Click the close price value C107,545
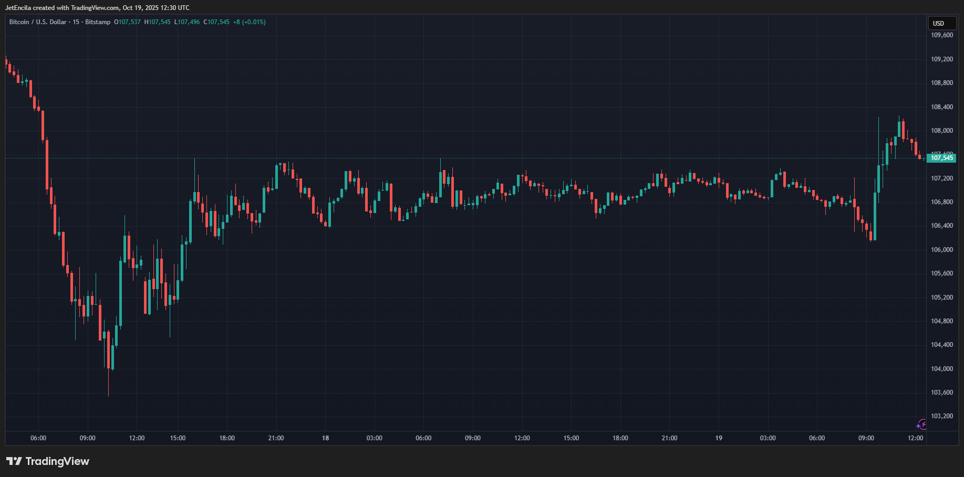Screen dimensions: 964x477 point(216,22)
